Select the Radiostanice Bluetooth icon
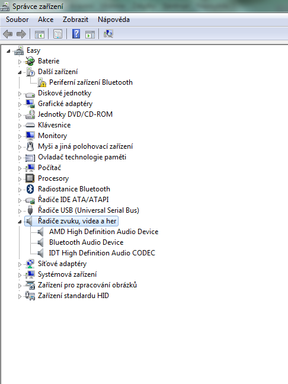This screenshot has width=288, height=384. (x=30, y=189)
